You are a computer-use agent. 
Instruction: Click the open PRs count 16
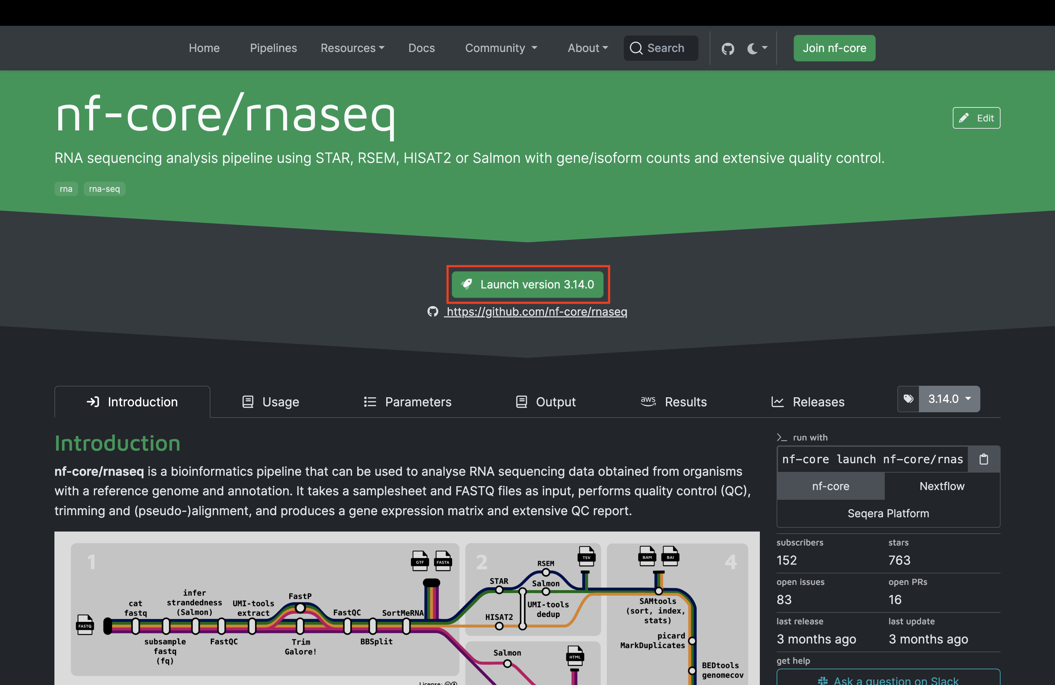coord(895,600)
